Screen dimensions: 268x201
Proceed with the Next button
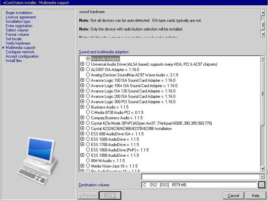pyautogui.click(x=110, y=196)
